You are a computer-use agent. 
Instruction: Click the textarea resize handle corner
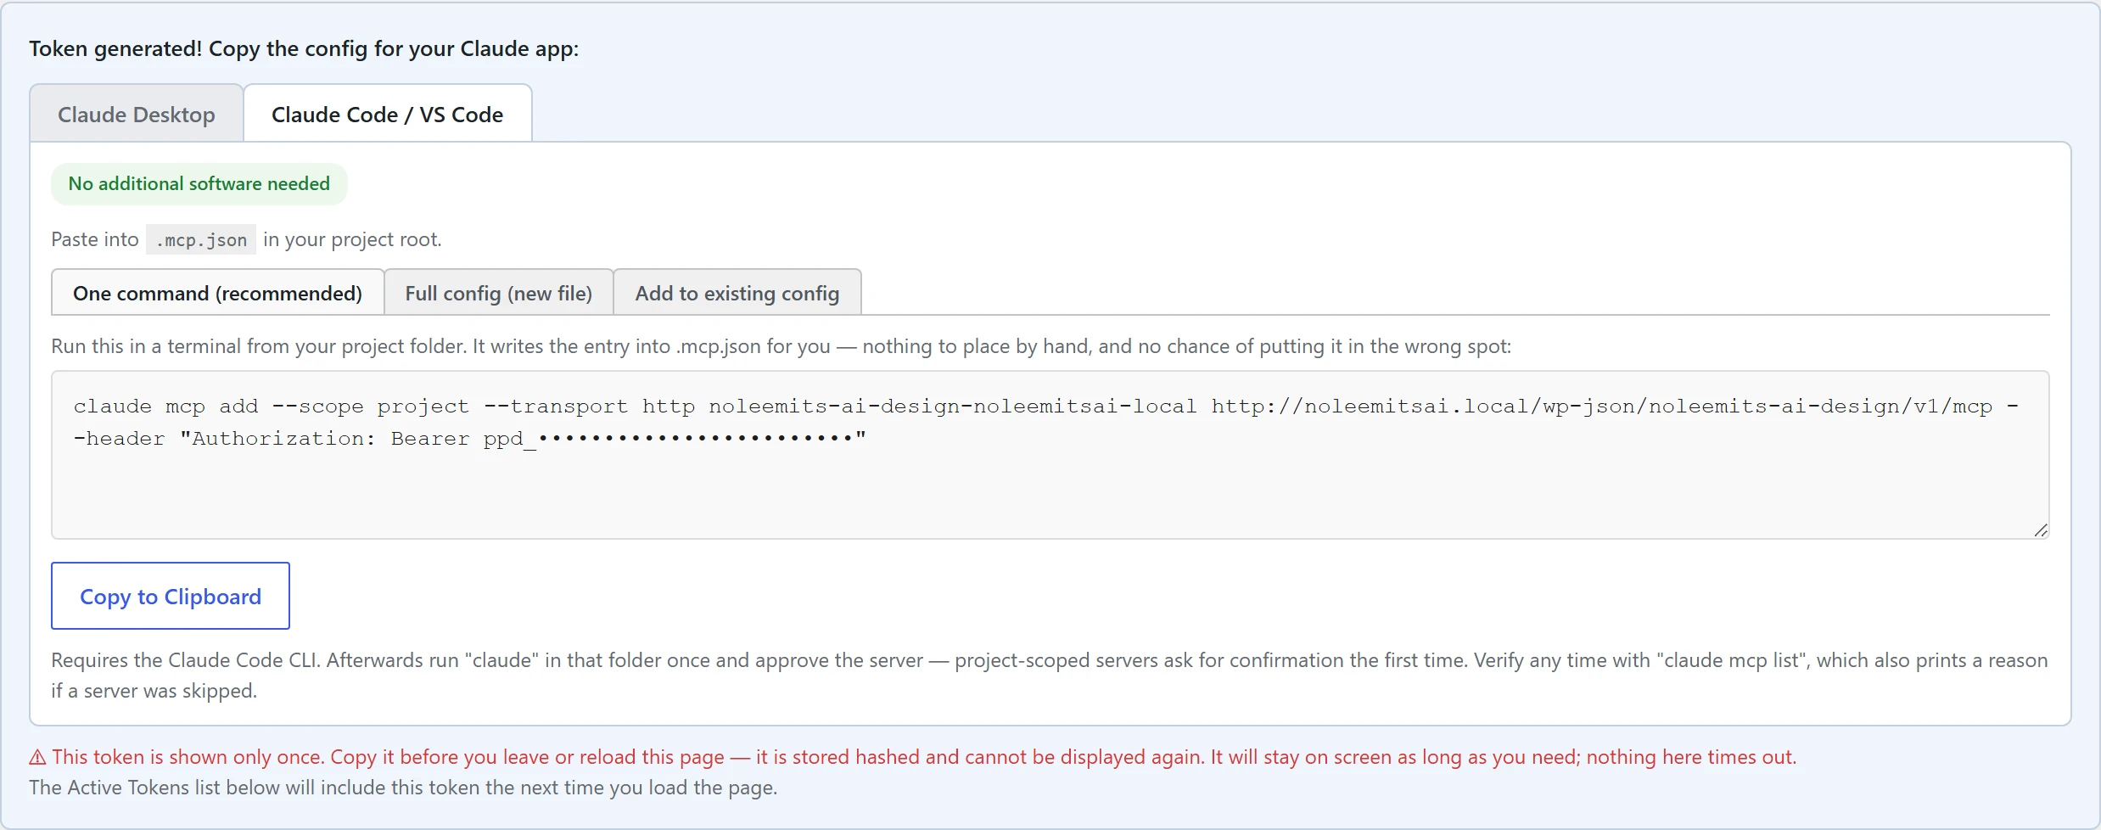[x=2041, y=530]
